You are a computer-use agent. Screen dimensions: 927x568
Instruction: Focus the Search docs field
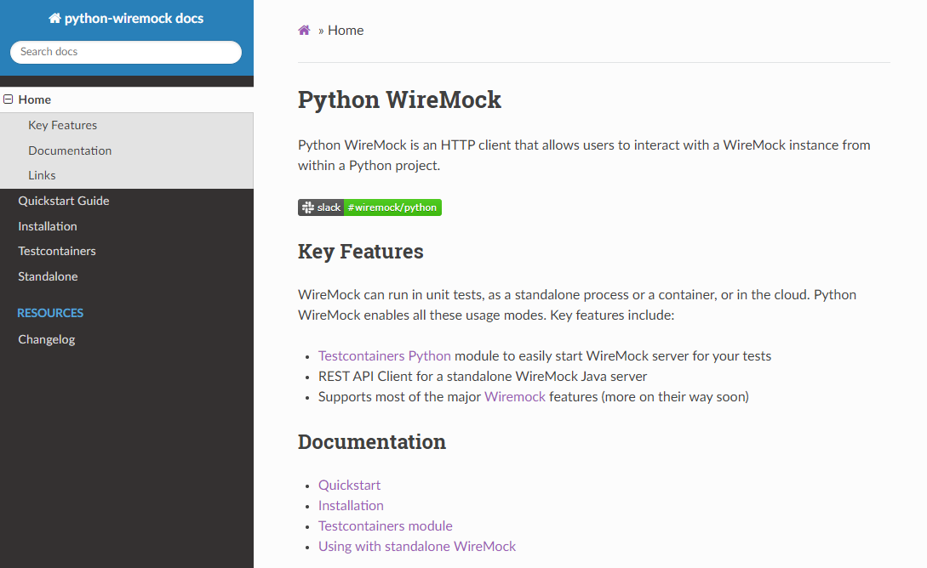126,52
